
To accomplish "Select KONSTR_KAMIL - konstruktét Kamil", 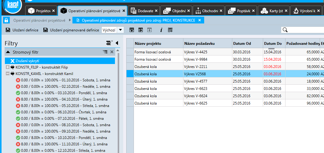I will tap(44, 74).
